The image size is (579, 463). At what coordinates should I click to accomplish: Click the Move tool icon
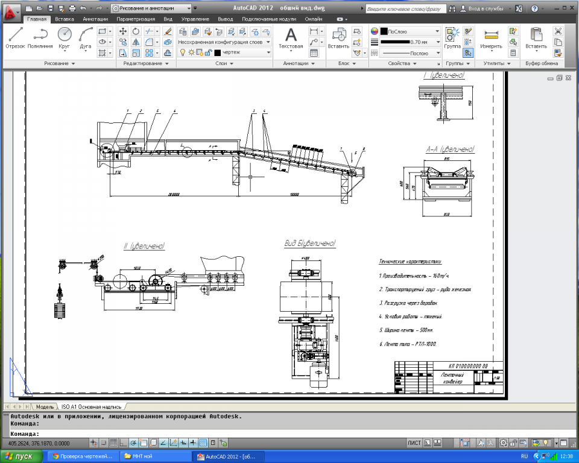[x=123, y=31]
